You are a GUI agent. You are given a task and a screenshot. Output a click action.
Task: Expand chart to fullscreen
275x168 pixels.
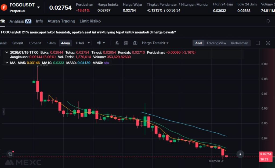(268, 43)
